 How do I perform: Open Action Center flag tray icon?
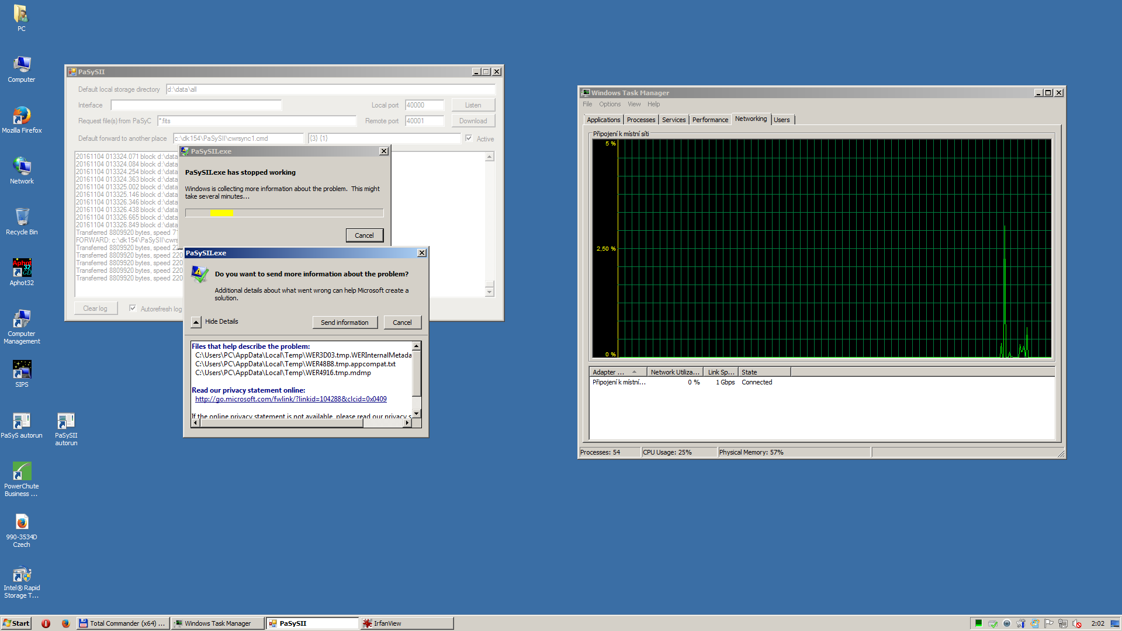coord(1048,623)
